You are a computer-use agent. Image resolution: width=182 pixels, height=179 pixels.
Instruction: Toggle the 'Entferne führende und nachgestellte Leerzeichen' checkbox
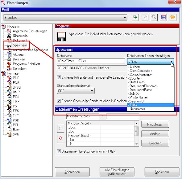click(x=59, y=77)
